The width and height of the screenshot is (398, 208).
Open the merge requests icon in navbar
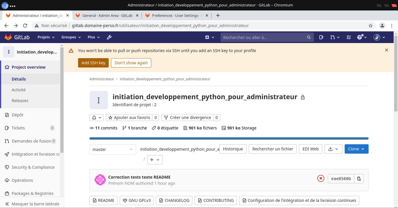click(335, 37)
